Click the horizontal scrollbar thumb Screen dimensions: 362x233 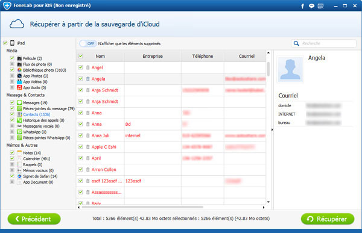pyautogui.click(x=142, y=207)
